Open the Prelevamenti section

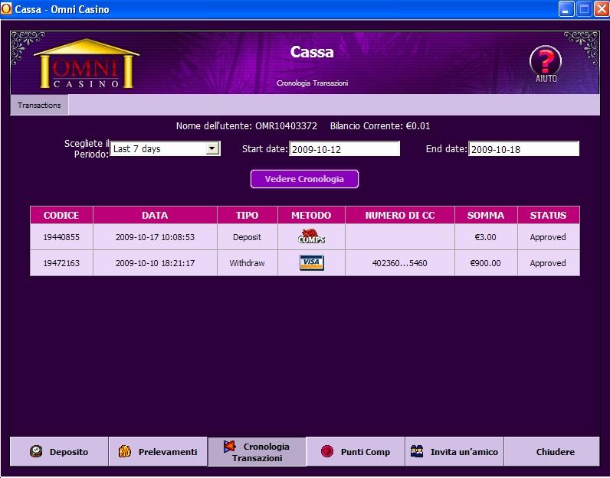coord(158,451)
